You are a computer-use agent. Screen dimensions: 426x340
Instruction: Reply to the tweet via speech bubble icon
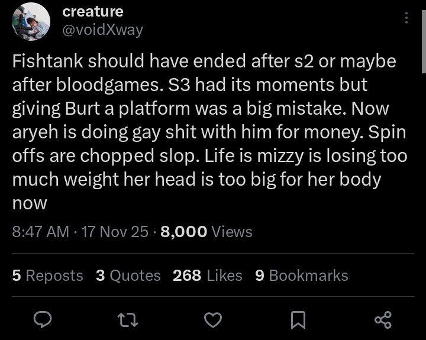[x=43, y=320]
